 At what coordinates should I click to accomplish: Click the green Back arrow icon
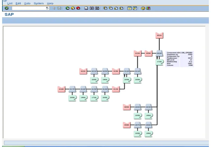(68, 8)
